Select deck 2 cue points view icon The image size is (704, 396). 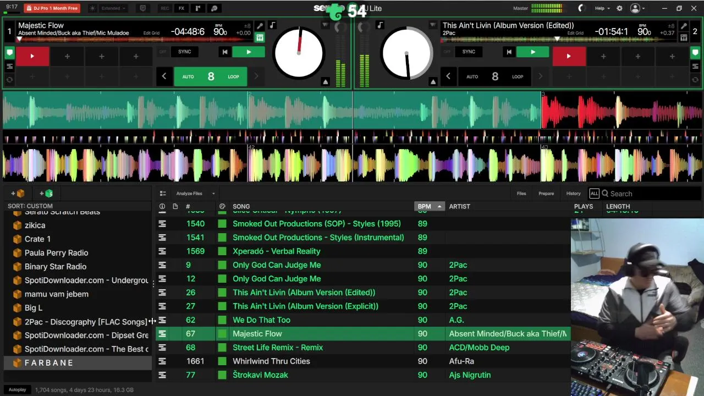[695, 53]
